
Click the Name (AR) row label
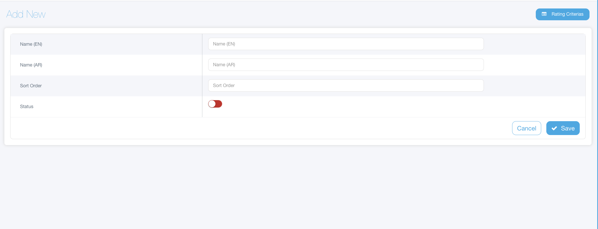pyautogui.click(x=31, y=65)
